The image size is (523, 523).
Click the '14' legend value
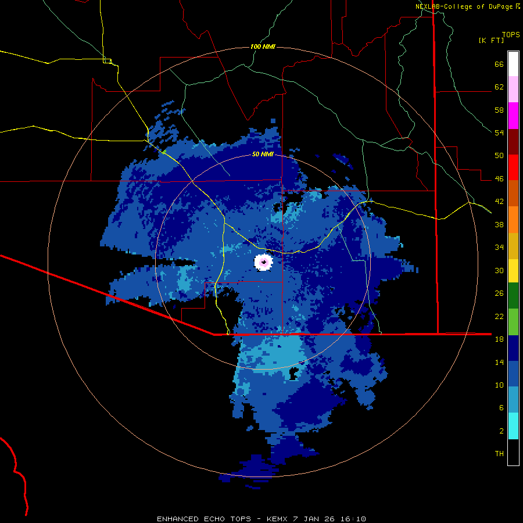click(x=499, y=362)
